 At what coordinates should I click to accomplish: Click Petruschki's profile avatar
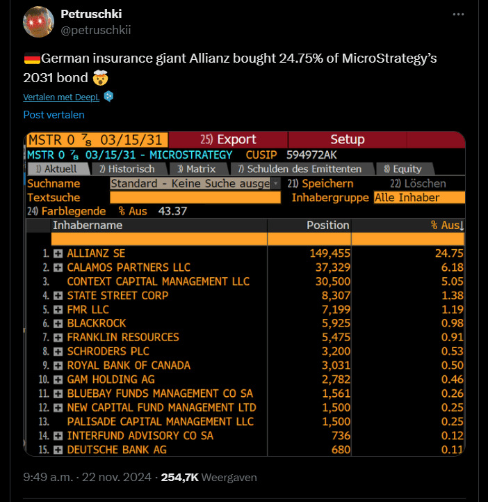pyautogui.click(x=38, y=22)
